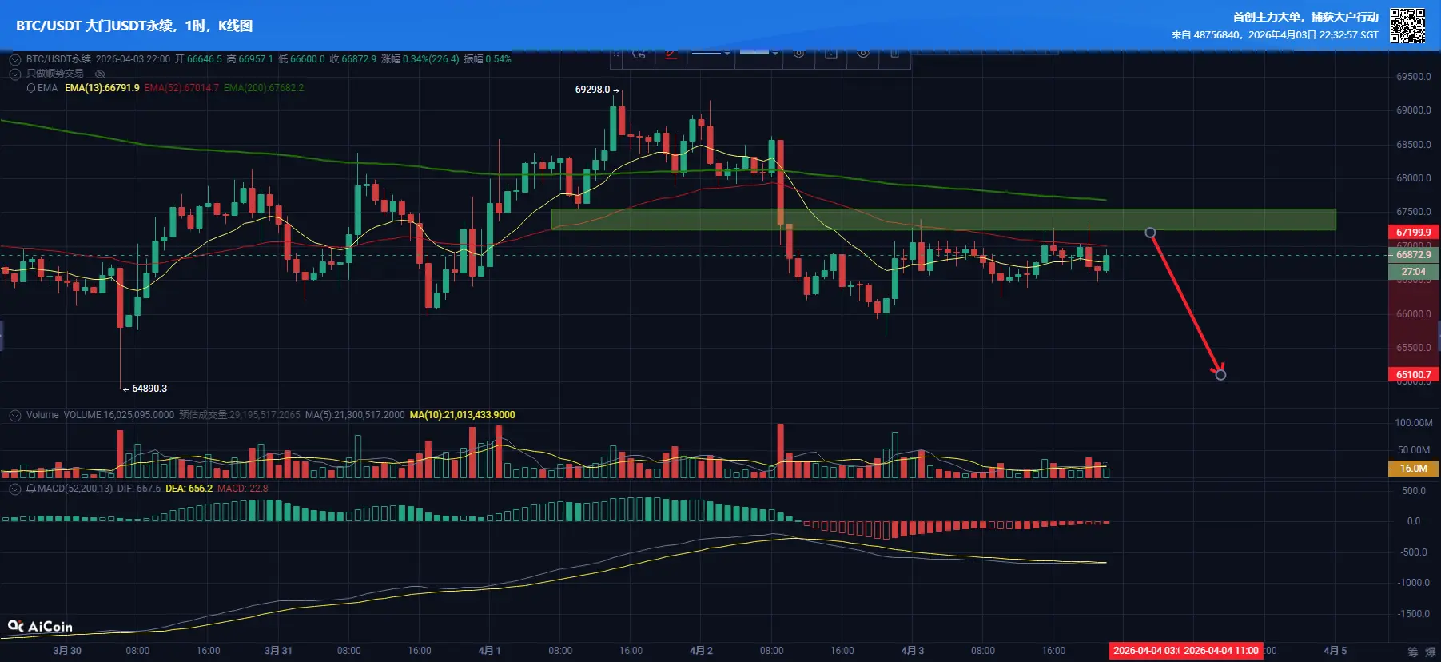Click the -1500.0 MACD axis label
The image size is (1441, 662).
(1413, 614)
